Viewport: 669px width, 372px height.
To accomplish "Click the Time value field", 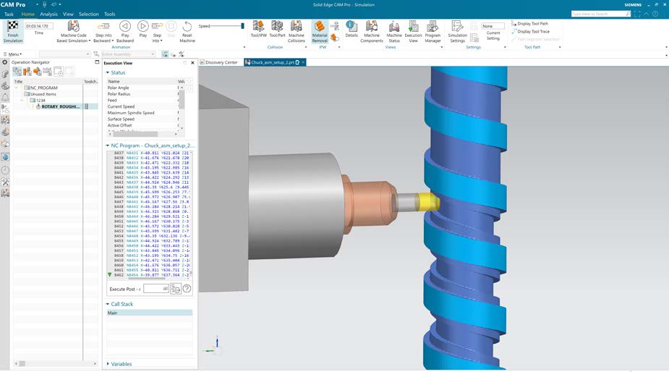I will click(39, 26).
